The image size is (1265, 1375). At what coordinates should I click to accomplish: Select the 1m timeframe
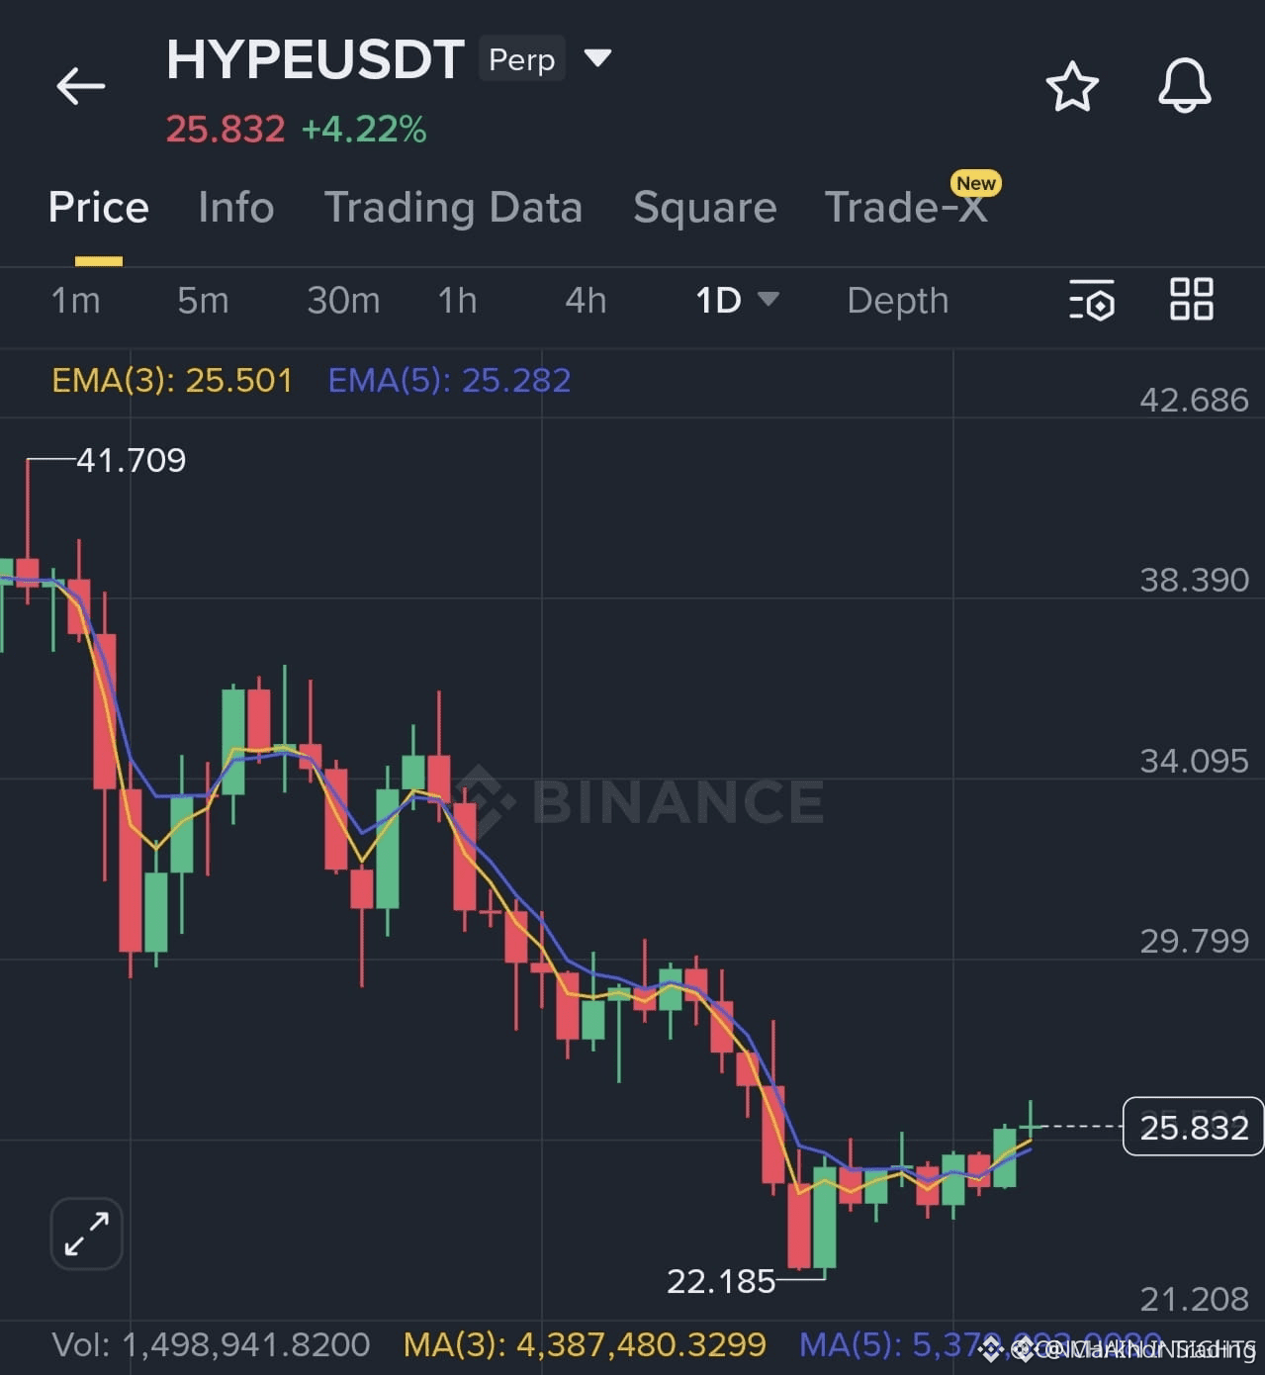click(75, 300)
